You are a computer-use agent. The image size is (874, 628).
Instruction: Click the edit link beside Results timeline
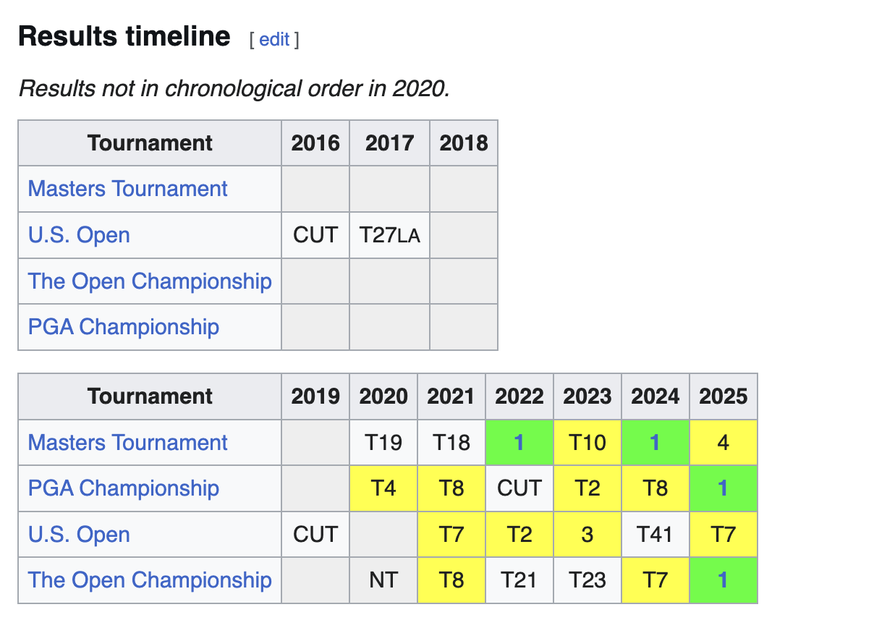(x=274, y=40)
